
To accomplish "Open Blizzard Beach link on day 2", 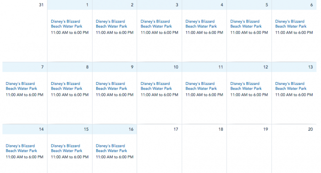I will 111,24.
